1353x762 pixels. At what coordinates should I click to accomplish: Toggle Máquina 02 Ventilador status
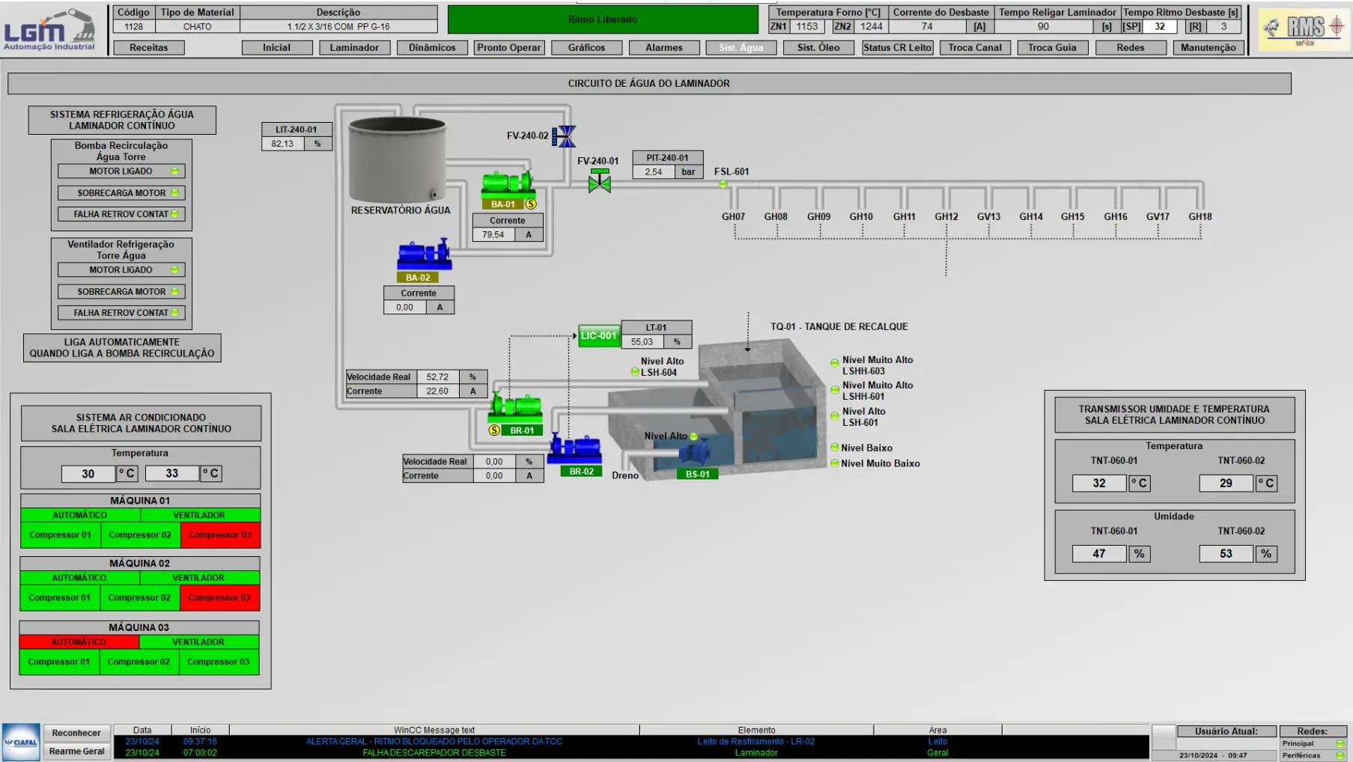(198, 578)
